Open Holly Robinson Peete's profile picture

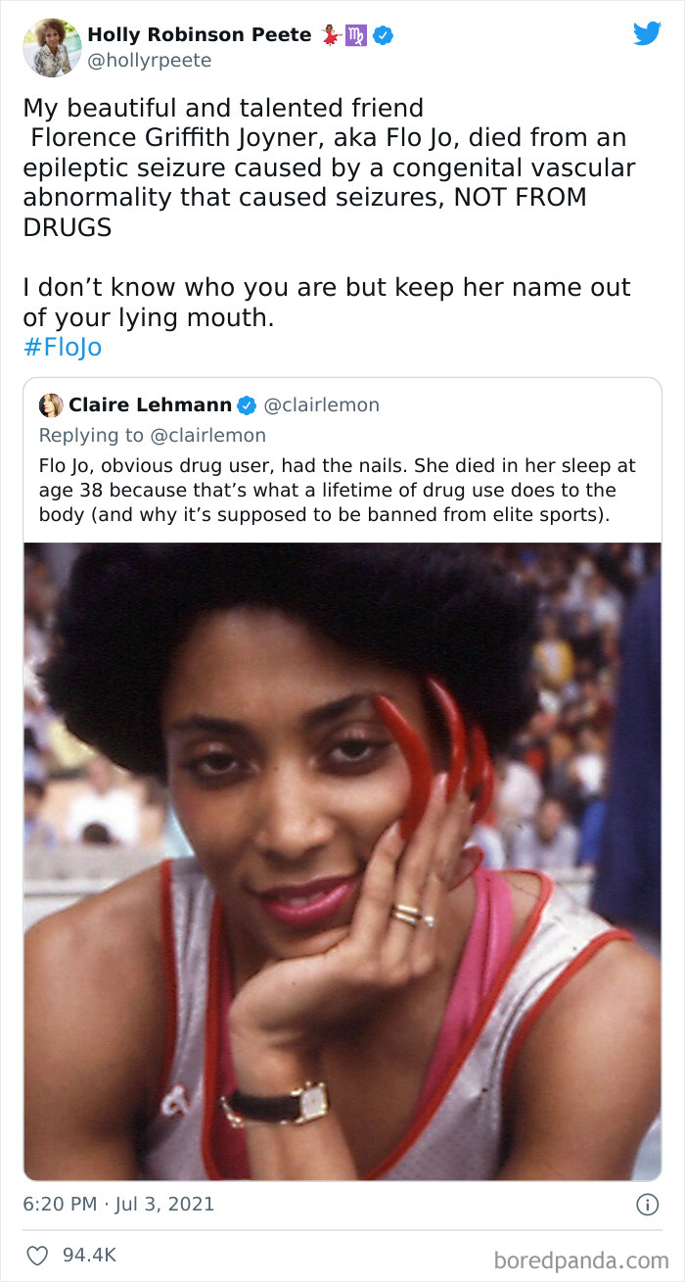tap(52, 47)
